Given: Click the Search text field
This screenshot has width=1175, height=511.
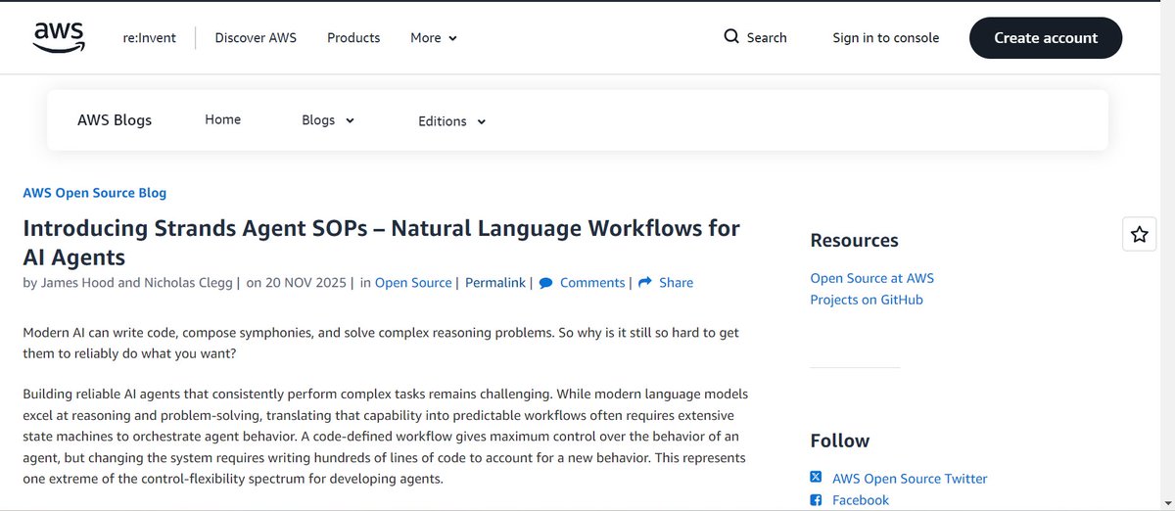Looking at the screenshot, I should click(767, 38).
